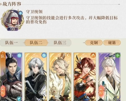Screen dimensions: 126x101
Task: Click the green leaf element icon on last card
Action: [x=118, y=55]
